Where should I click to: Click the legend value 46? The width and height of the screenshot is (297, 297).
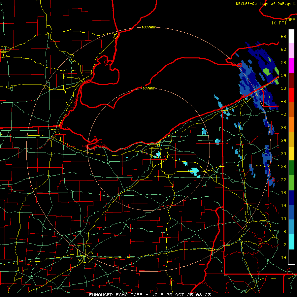283,102
